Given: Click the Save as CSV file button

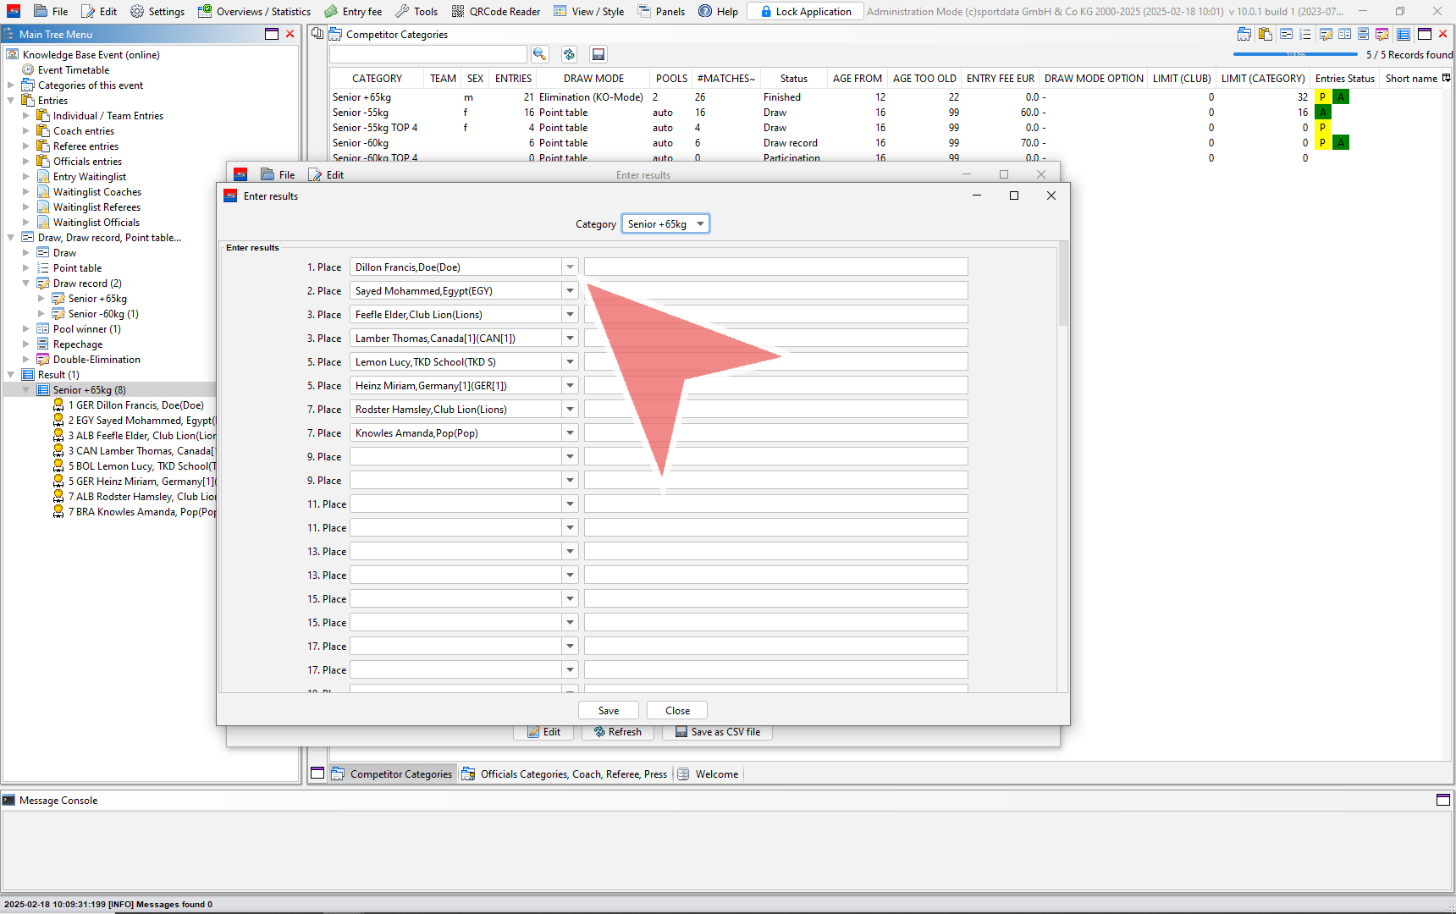Looking at the screenshot, I should point(718,732).
